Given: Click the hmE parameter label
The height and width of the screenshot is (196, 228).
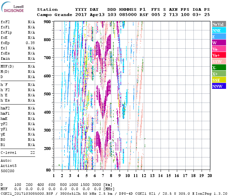Looking at the screenshot, I should [4, 119].
